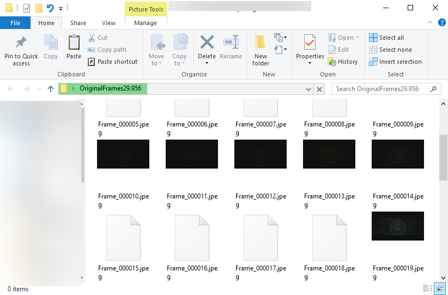Viewport: 448px width, 295px height.
Task: Click the Paste shortcut icon
Action: [x=92, y=62]
